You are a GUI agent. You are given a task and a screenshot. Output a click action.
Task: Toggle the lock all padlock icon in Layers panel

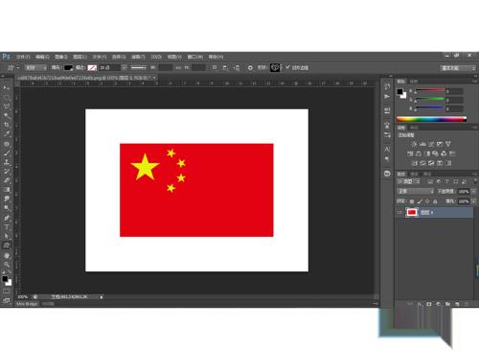435,201
